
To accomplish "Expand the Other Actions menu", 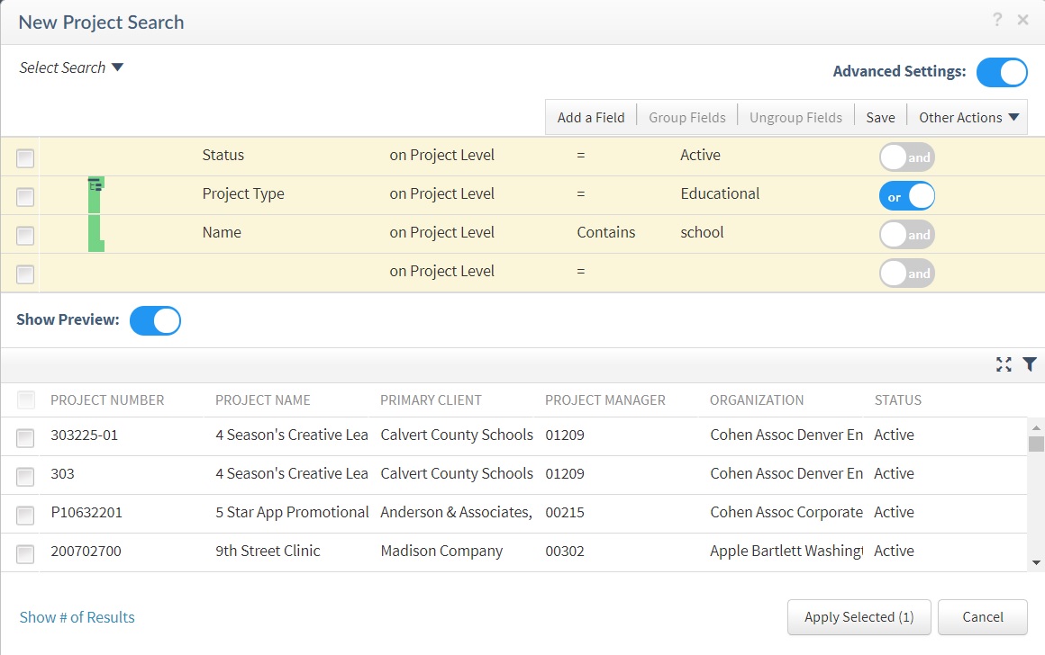I will pos(968,118).
